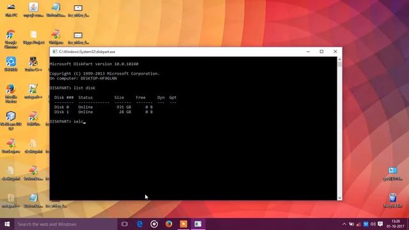409x230 pixels.
Task: Click the Windows Start button
Action: click(7, 224)
